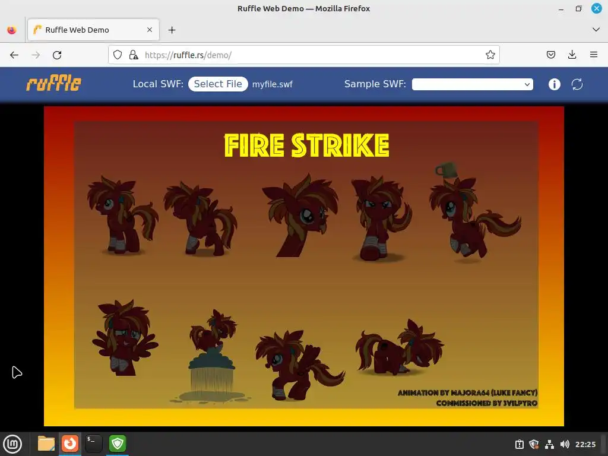Viewport: 608px width, 456px height.
Task: Select the Ruffle Web Demo tab
Action: click(x=93, y=30)
